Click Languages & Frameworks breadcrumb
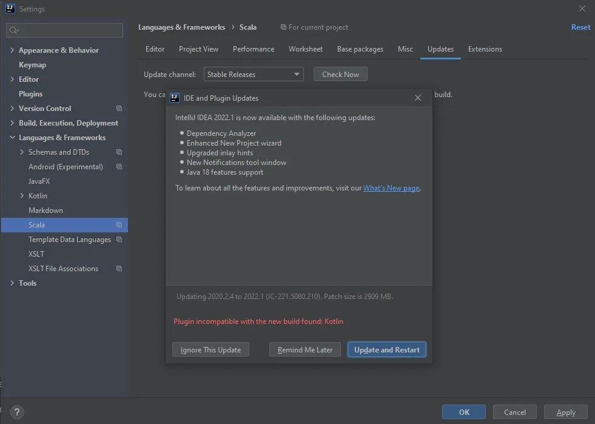595x424 pixels. (x=181, y=27)
